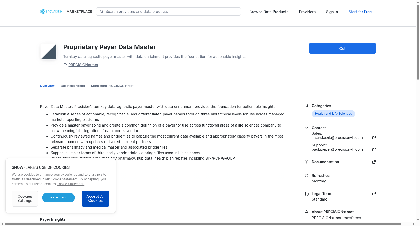The image size is (420, 226).
Task: Click paul.pieper@precisionvh.com email link
Action: tap(337, 149)
